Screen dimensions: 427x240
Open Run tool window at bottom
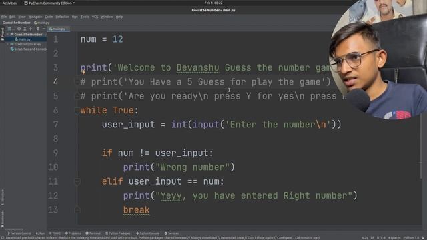[x=40, y=233]
